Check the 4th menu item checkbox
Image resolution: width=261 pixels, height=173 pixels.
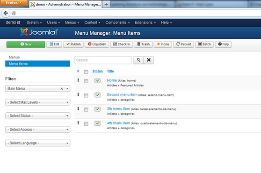pyautogui.click(x=86, y=124)
